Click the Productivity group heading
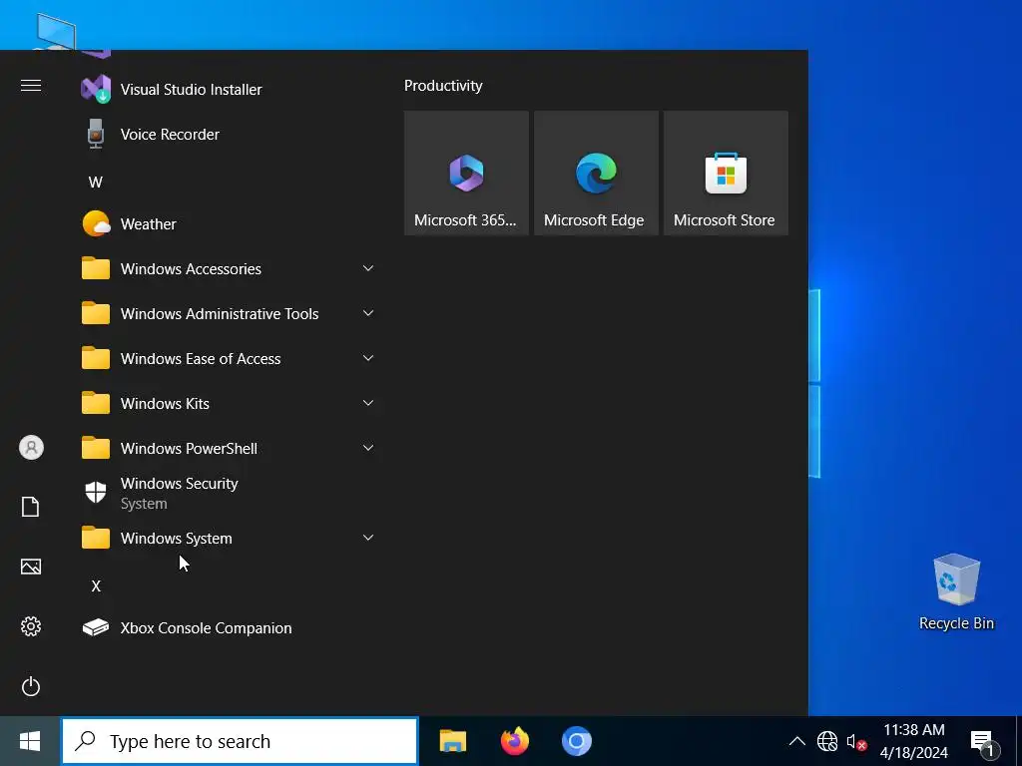1022x766 pixels. pyautogui.click(x=443, y=86)
